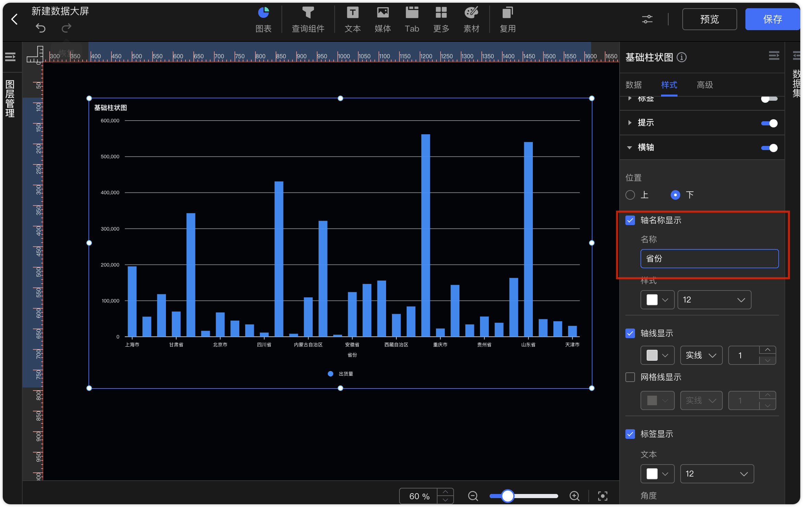Zoom in the canvas

click(x=574, y=496)
